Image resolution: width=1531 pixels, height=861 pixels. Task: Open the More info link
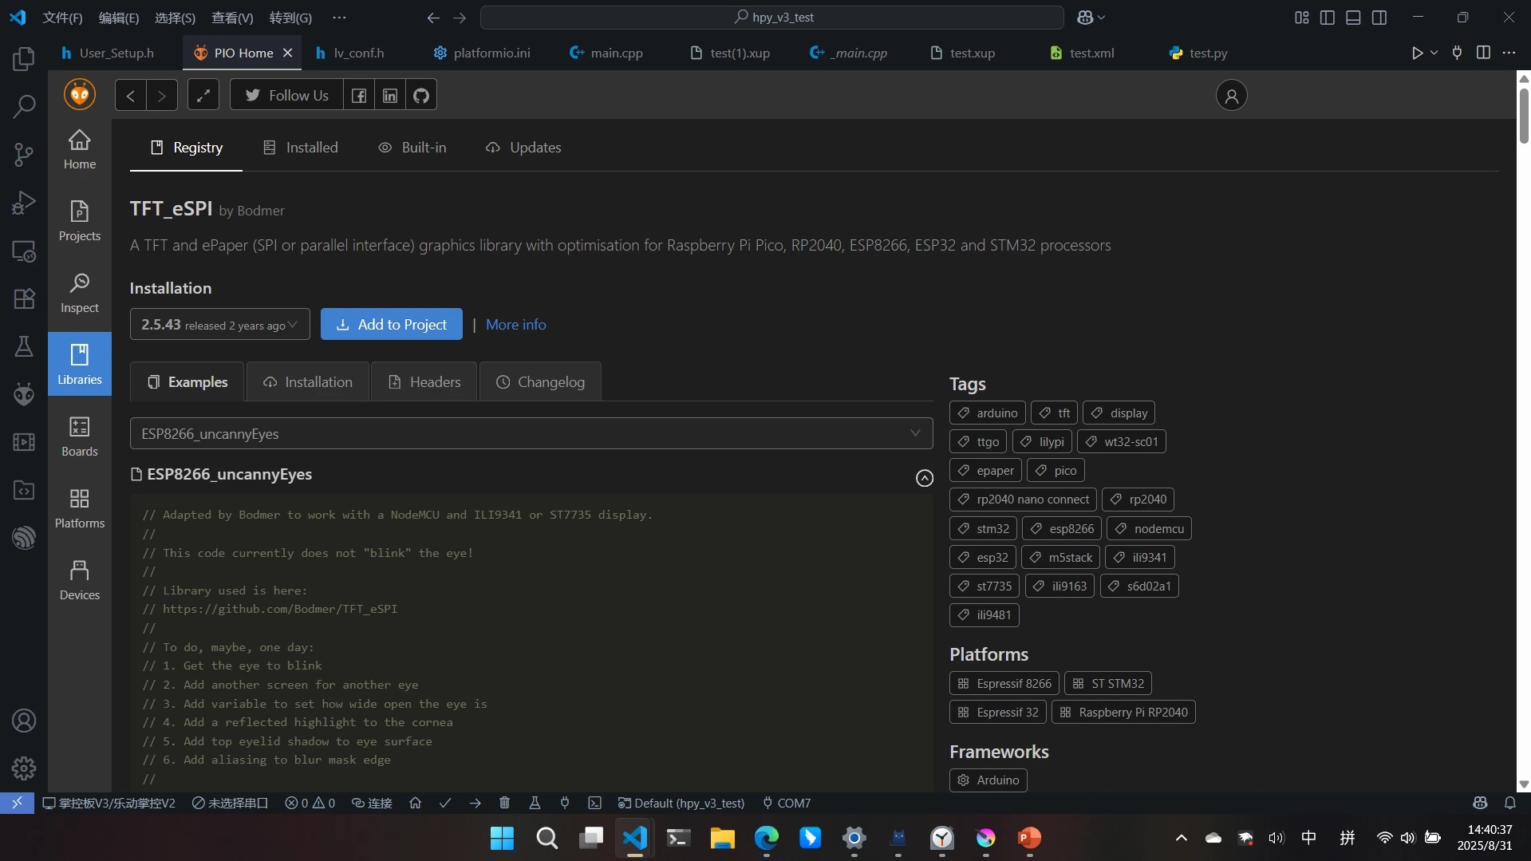(x=515, y=325)
